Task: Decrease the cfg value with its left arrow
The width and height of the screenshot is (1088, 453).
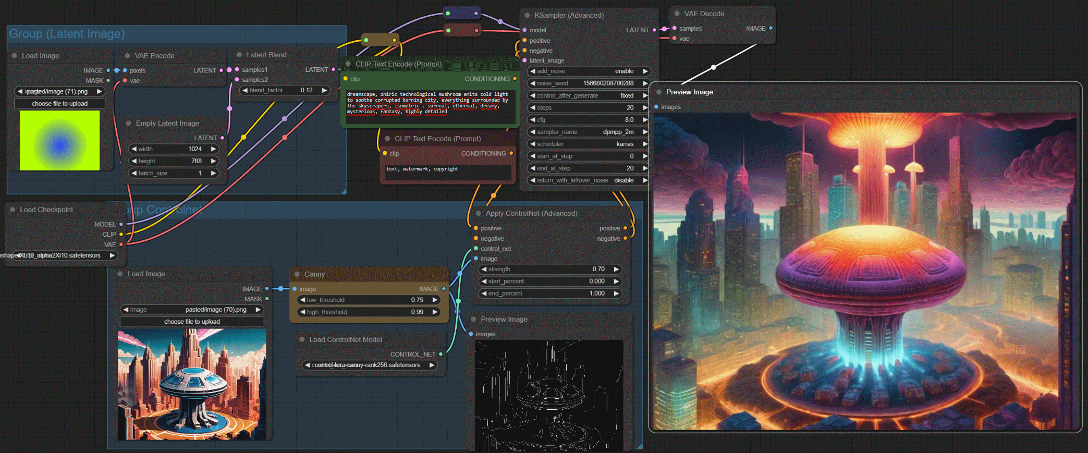Action: 532,120
